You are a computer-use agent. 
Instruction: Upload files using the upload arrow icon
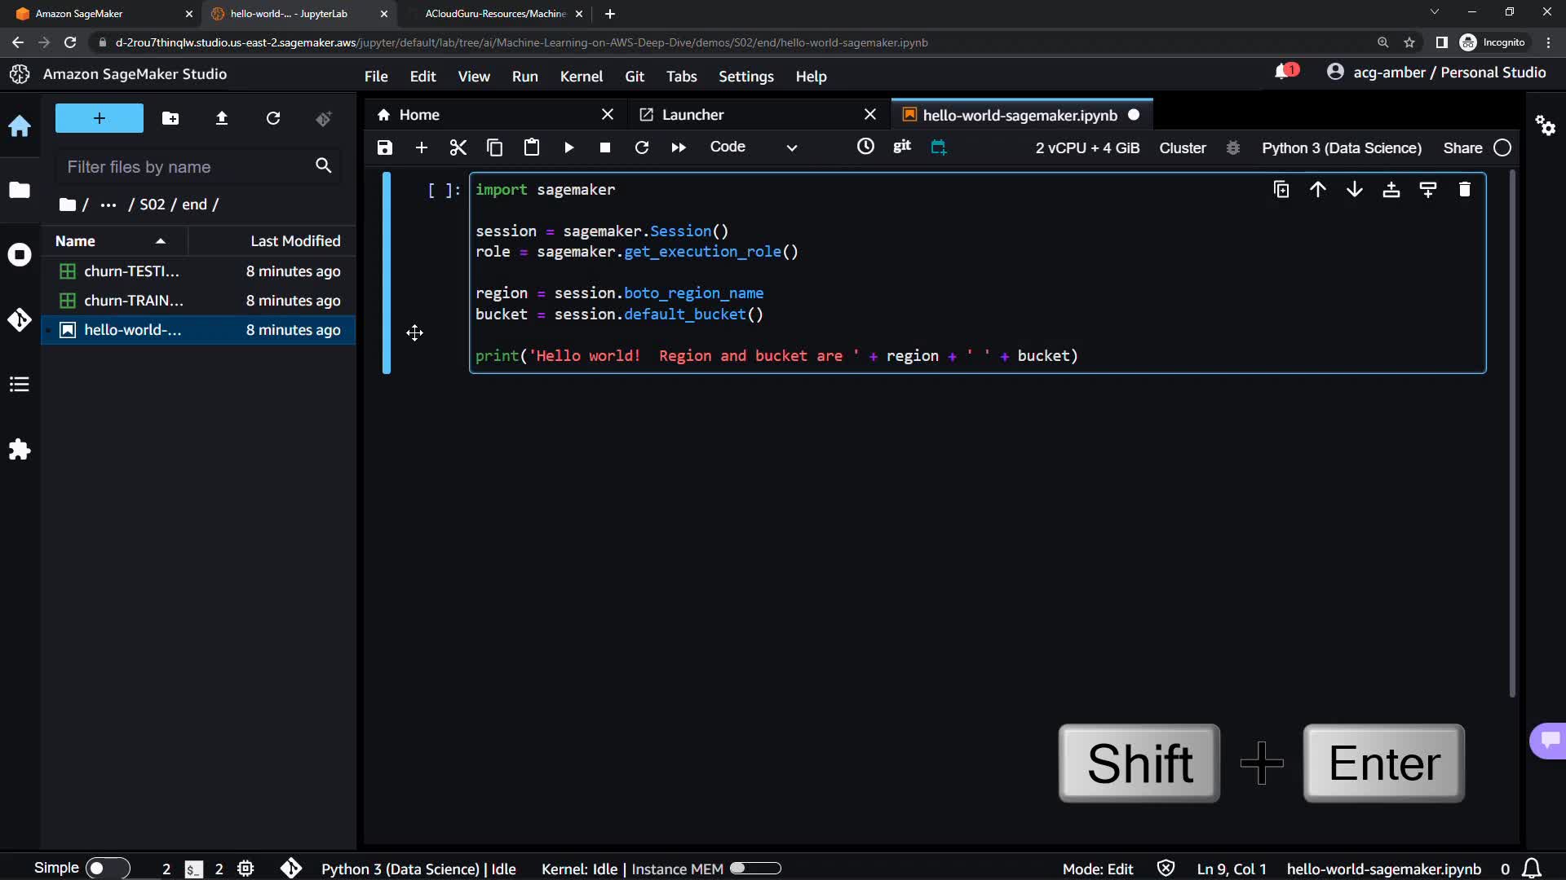click(221, 119)
